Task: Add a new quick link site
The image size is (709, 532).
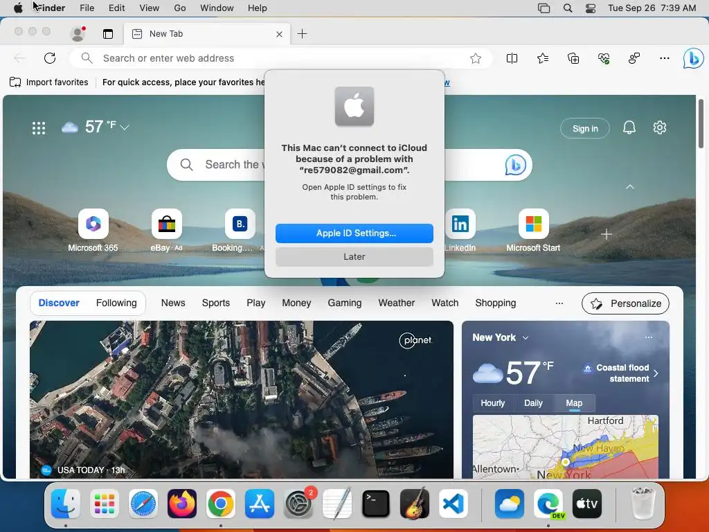Action: click(607, 234)
